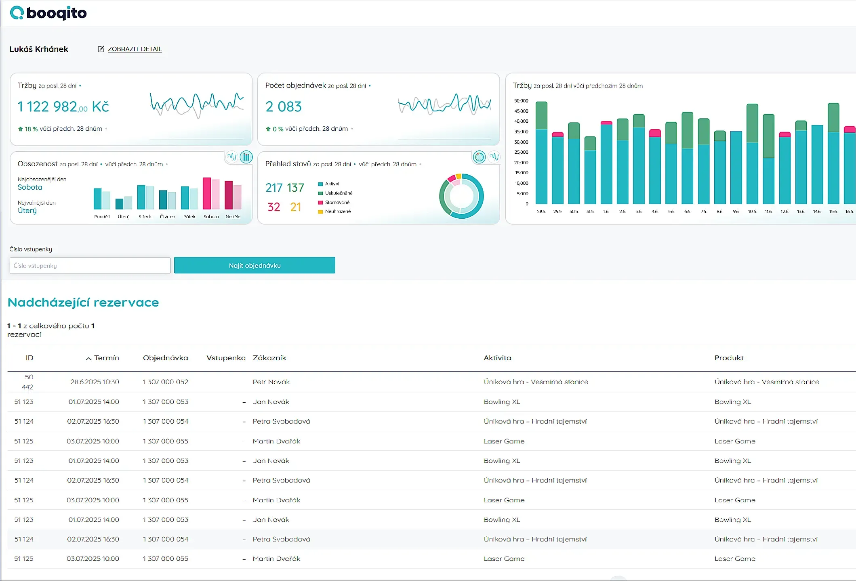Open the Nadcházející rezervace section heading

(82, 302)
